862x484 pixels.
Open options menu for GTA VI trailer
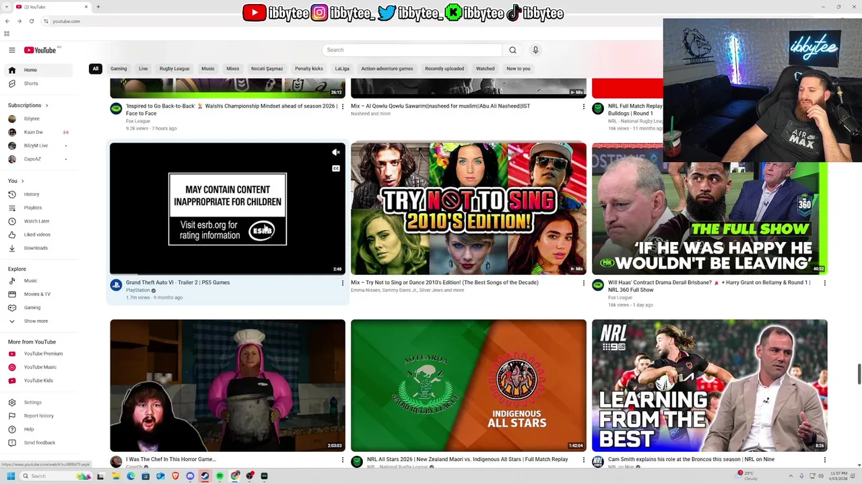coord(342,283)
